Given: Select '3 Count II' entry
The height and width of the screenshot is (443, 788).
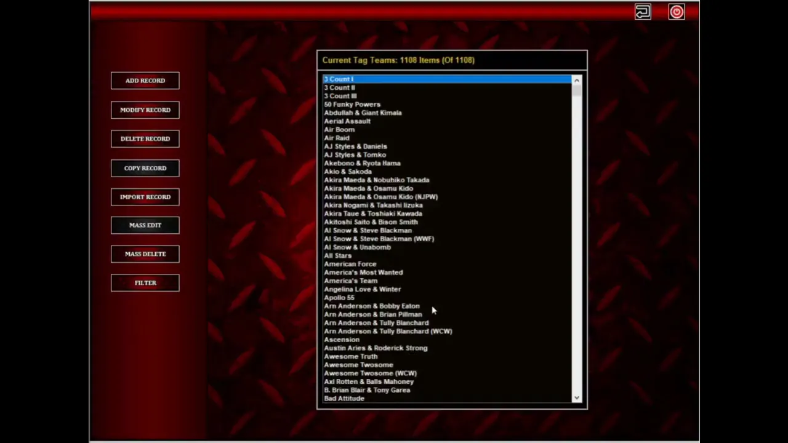Looking at the screenshot, I should coord(448,87).
